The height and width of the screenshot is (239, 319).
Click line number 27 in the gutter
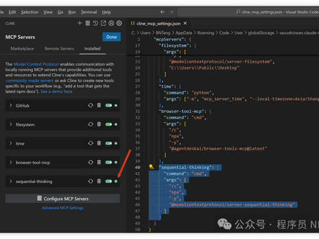[x=138, y=87]
